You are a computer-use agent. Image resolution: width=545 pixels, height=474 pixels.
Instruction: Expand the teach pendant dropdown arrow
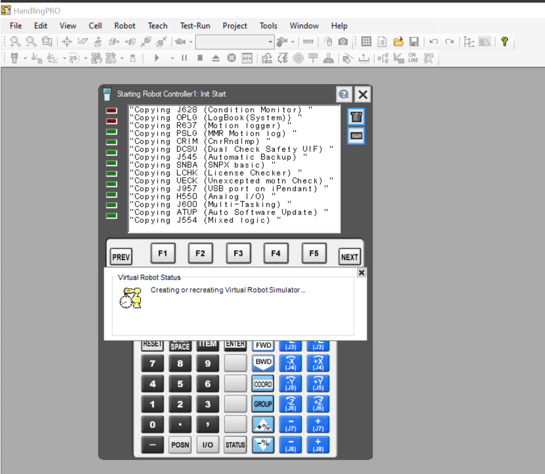point(25,58)
